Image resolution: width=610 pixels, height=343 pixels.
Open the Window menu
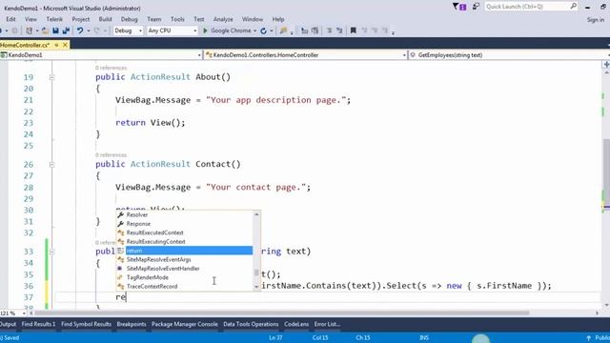coord(253,19)
